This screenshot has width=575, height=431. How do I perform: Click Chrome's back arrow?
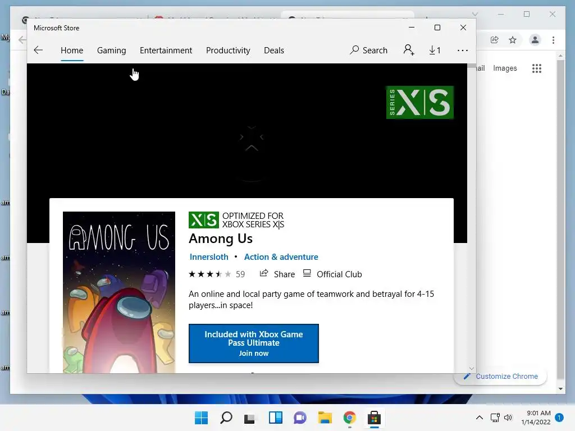point(22,40)
